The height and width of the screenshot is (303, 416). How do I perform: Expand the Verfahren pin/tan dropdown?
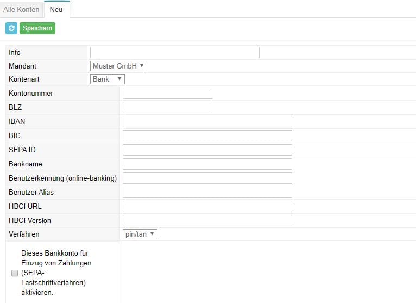[x=140, y=234]
